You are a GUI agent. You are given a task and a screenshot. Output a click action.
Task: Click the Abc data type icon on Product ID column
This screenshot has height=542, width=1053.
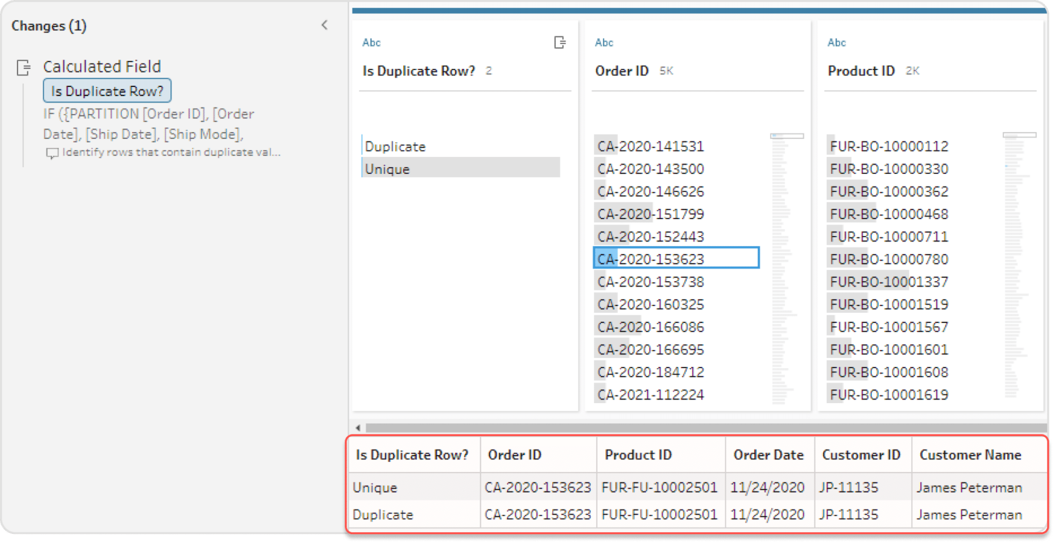coord(837,43)
